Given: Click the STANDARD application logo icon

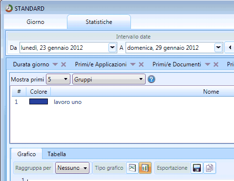Looking at the screenshot, I should [x=9, y=8].
